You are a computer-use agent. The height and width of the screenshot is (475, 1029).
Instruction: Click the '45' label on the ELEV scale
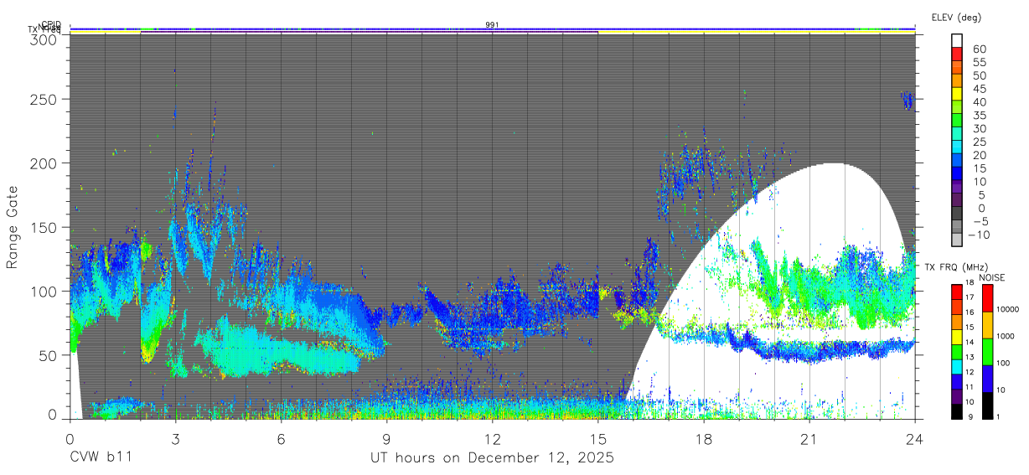[980, 89]
